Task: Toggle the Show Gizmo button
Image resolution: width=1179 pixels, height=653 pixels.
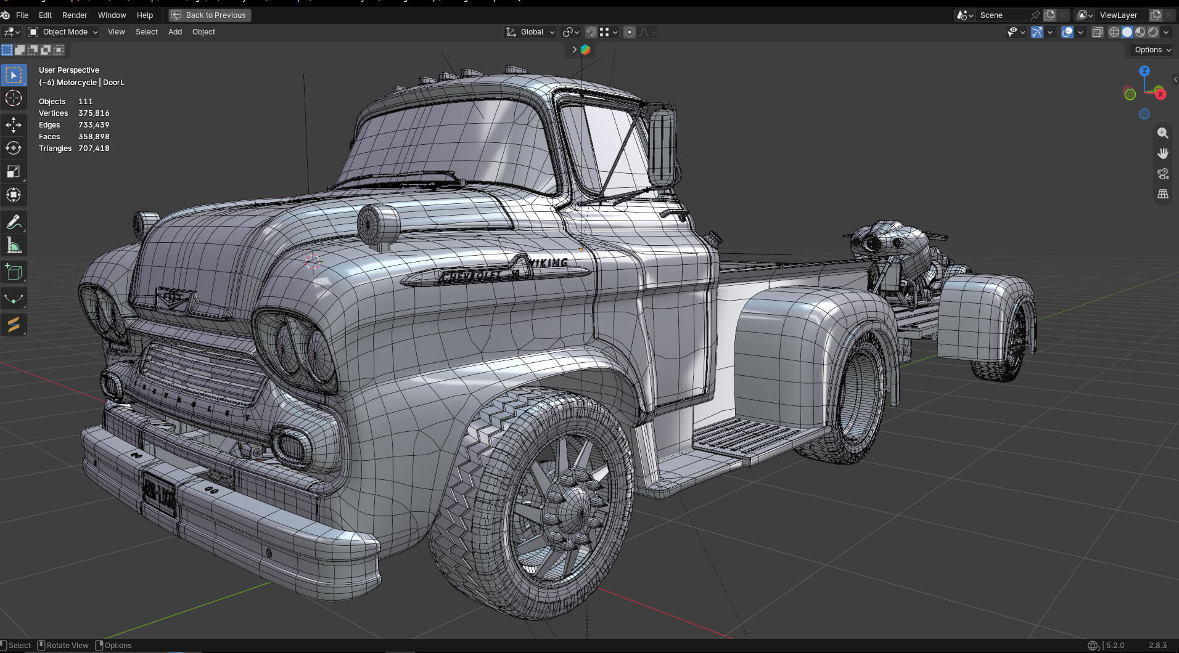Action: (1037, 32)
